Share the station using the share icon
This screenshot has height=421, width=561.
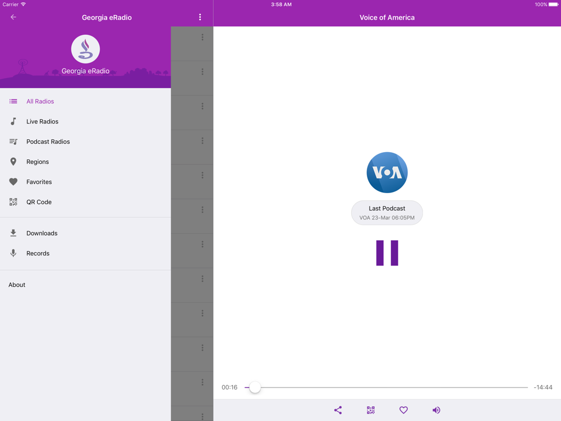(x=338, y=410)
